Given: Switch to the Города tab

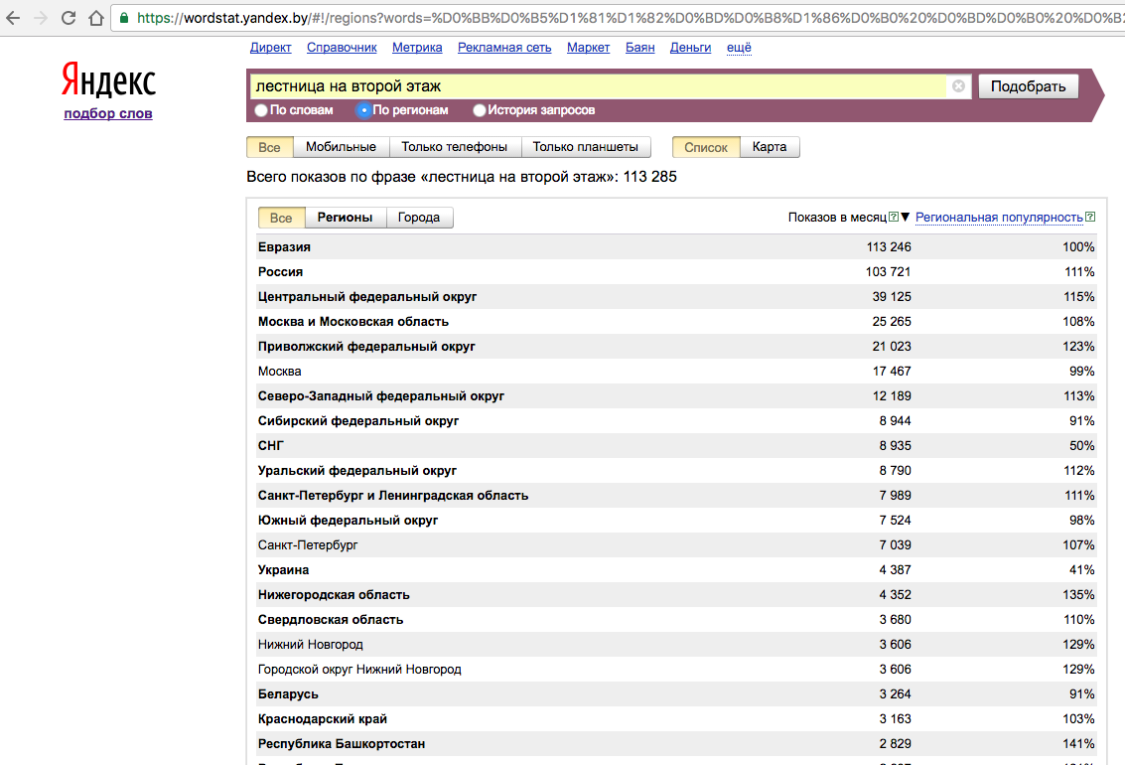Looking at the screenshot, I should click(418, 218).
